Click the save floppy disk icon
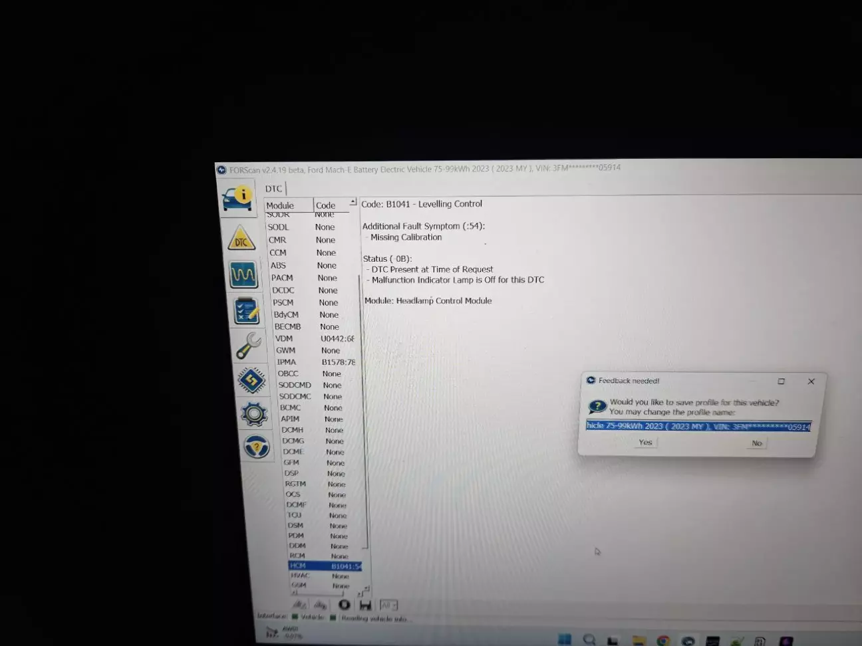 click(x=365, y=605)
